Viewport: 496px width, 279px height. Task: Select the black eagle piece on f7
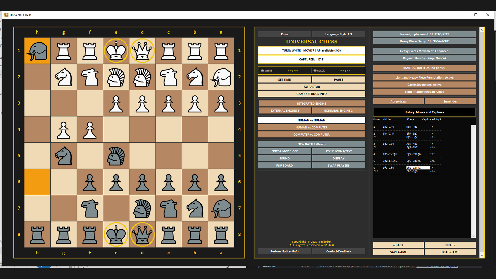[x=90, y=208]
